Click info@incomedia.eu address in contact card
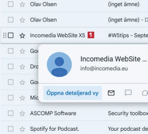Viewport: 148px width, 134px height. [104, 68]
